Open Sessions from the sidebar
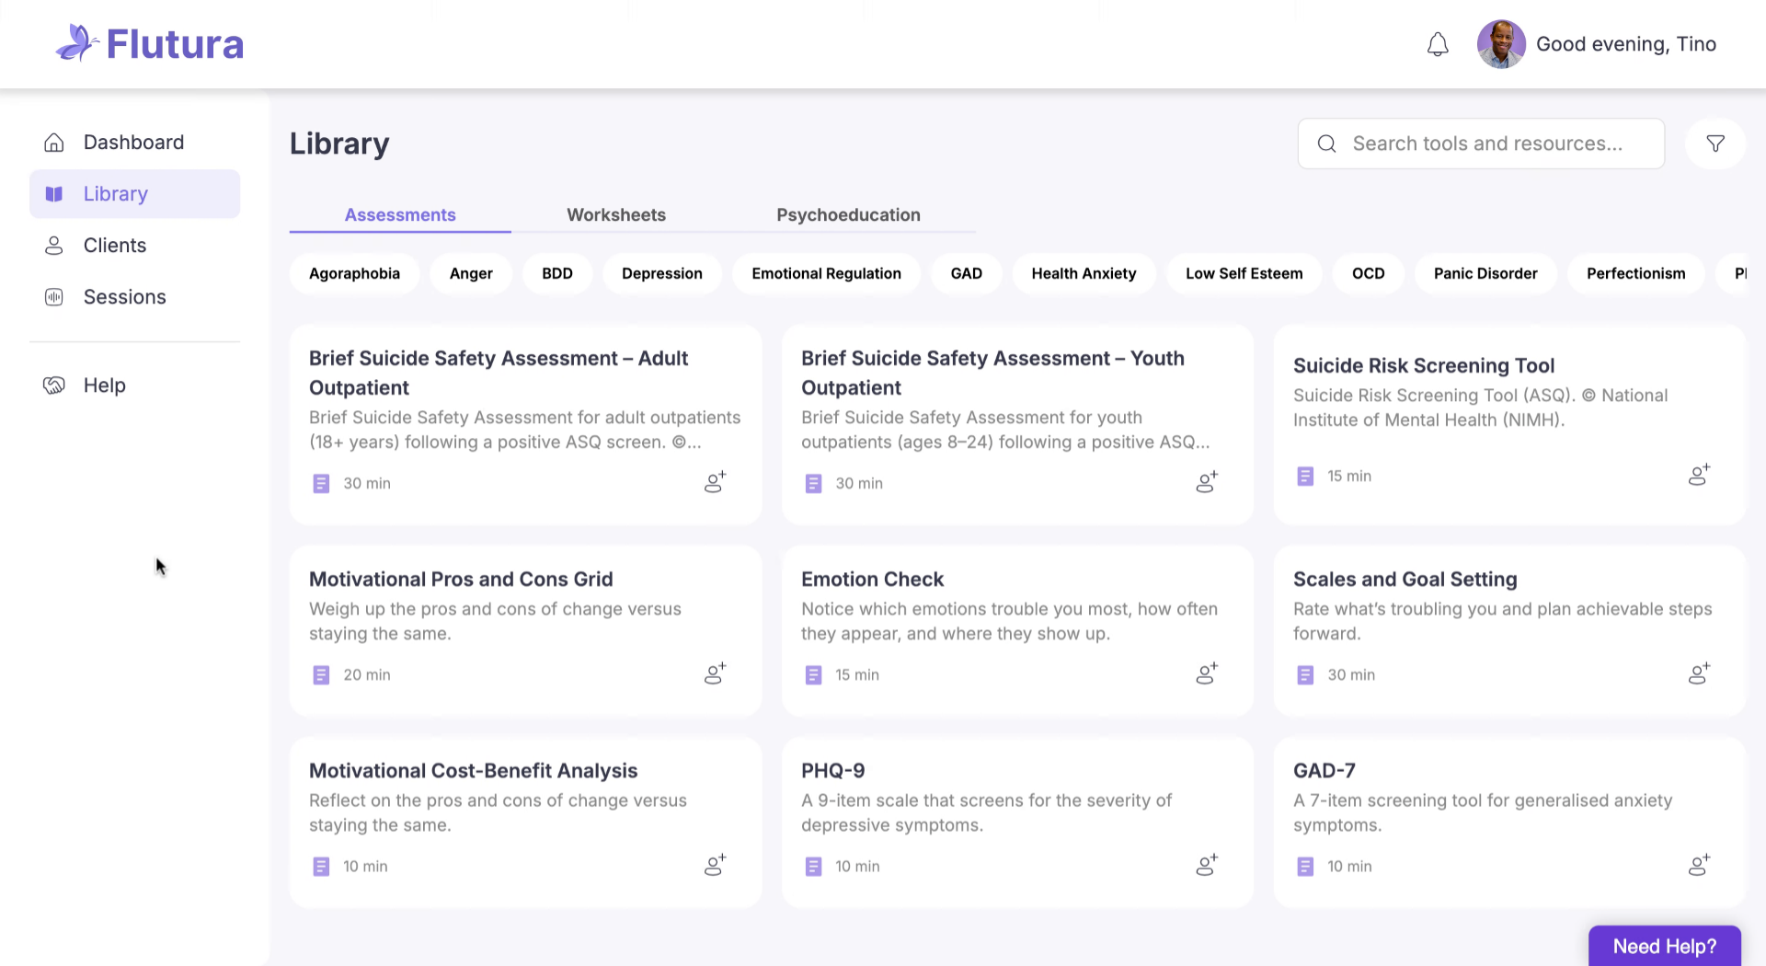 tap(124, 297)
